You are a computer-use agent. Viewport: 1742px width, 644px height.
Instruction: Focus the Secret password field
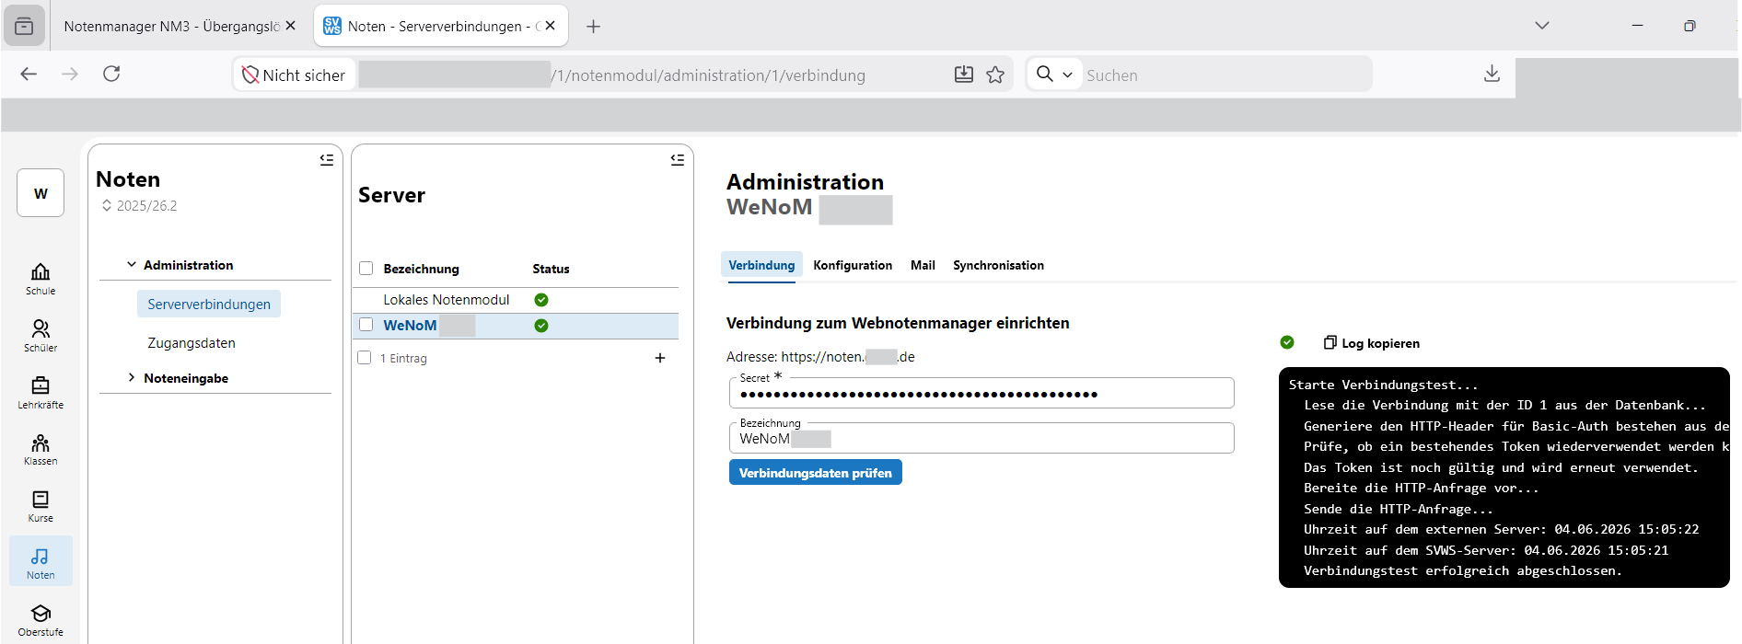click(x=981, y=394)
